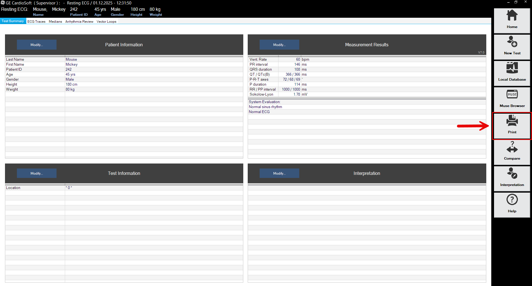Open the Vector Loops tab

(106, 21)
